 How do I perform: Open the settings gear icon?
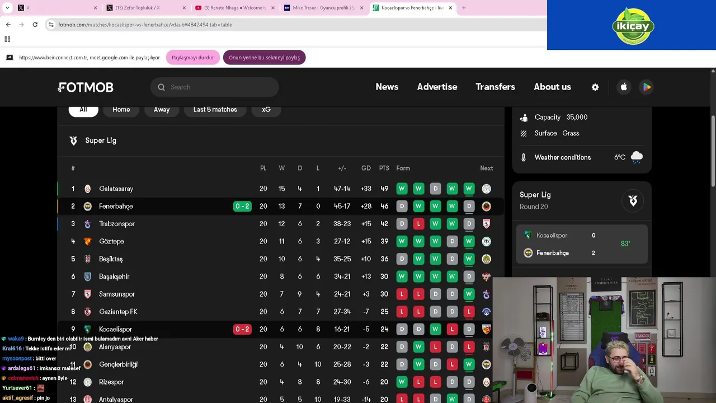(595, 87)
